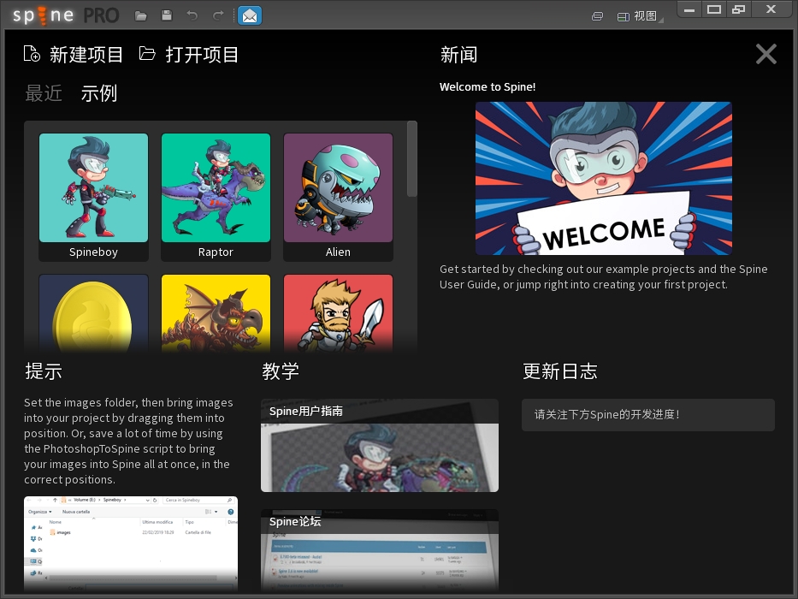Open the 视图 views dropdown
Image resolution: width=798 pixels, height=599 pixels.
click(639, 16)
